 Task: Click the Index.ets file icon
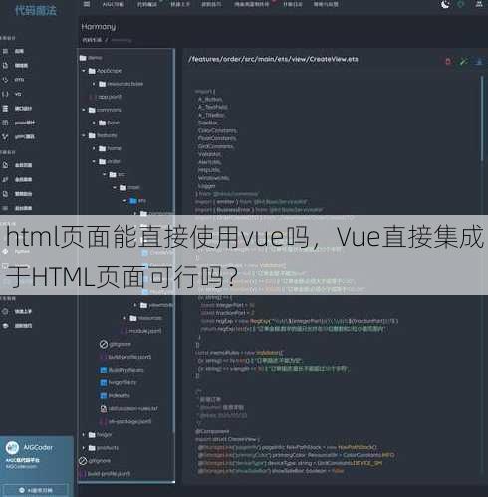[104, 396]
